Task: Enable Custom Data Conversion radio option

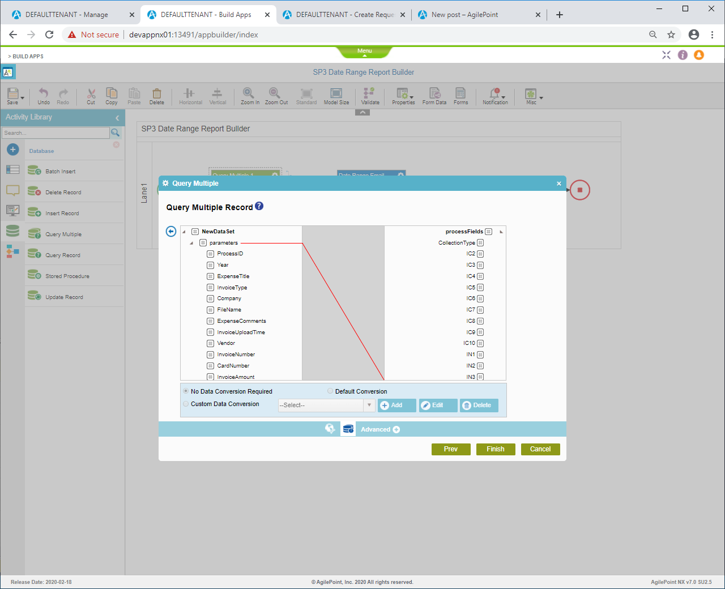Action: coord(186,404)
